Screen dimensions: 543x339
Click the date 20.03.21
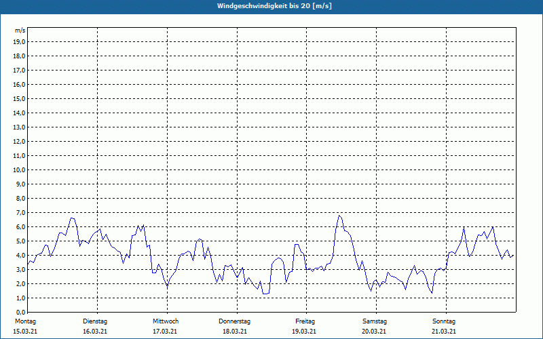374,332
